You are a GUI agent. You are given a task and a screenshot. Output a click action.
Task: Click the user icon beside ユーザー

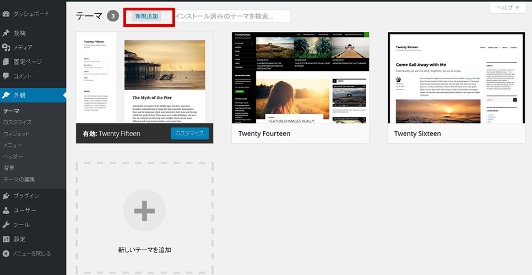click(x=6, y=210)
